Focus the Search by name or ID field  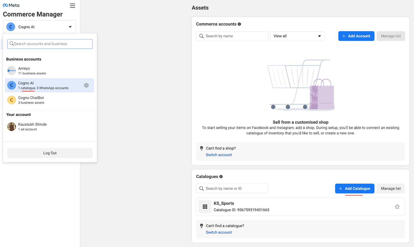[x=232, y=189]
